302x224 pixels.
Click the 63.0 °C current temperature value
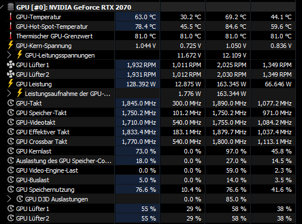click(145, 17)
